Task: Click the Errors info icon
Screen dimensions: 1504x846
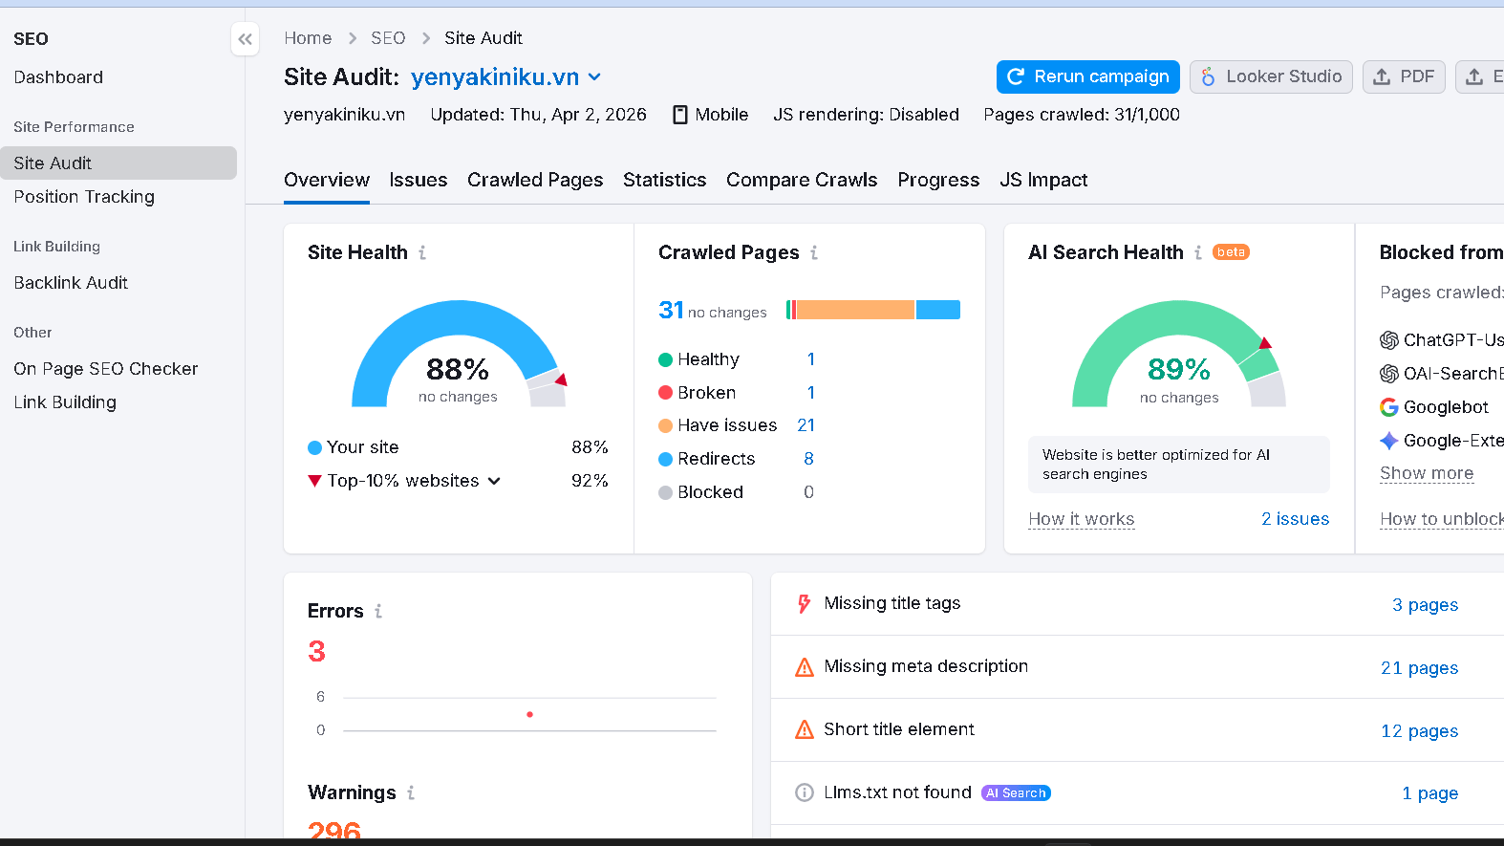Action: tap(378, 611)
